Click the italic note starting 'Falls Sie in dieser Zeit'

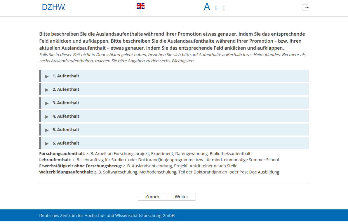click(173, 58)
